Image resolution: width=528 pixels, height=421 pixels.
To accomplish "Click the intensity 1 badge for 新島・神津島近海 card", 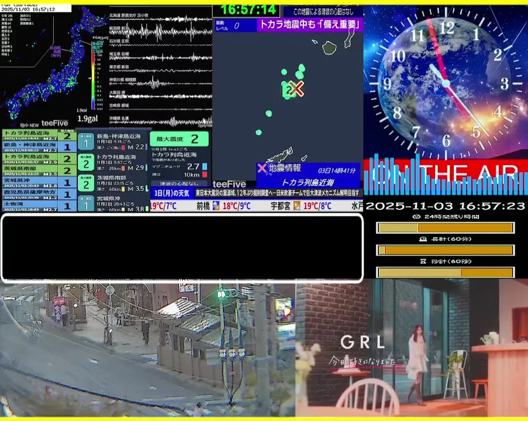I will pos(86,142).
